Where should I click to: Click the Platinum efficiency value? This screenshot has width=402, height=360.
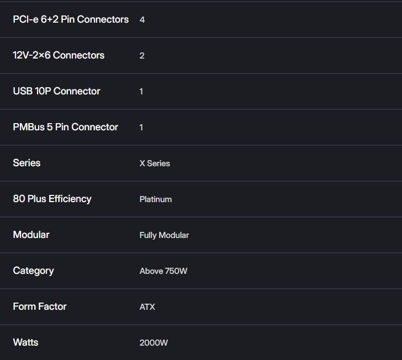[x=156, y=199]
